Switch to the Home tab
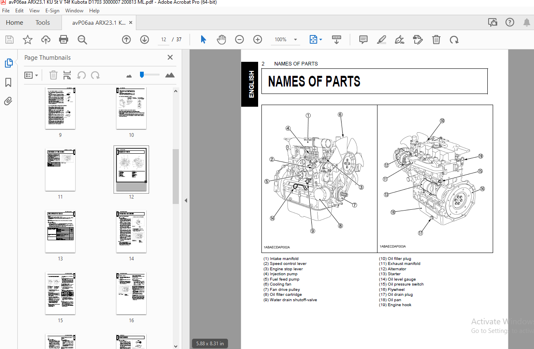This screenshot has height=349, width=534. click(x=14, y=23)
